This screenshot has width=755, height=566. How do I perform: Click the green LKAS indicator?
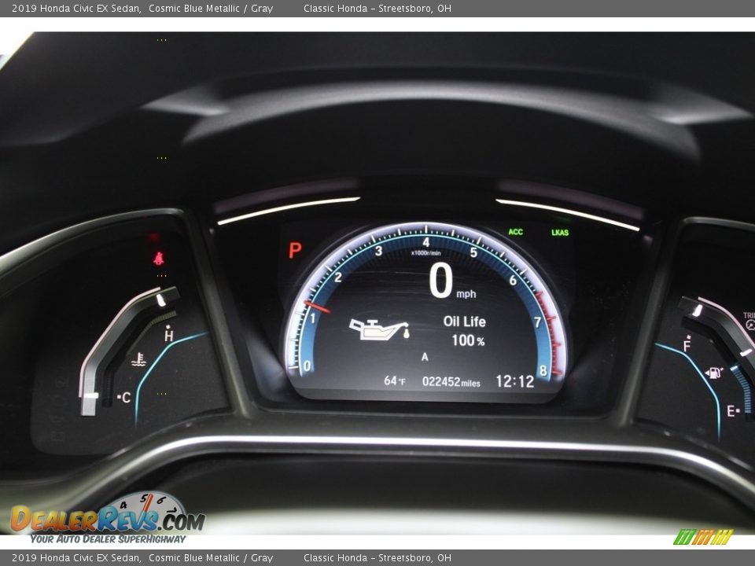[x=560, y=233]
